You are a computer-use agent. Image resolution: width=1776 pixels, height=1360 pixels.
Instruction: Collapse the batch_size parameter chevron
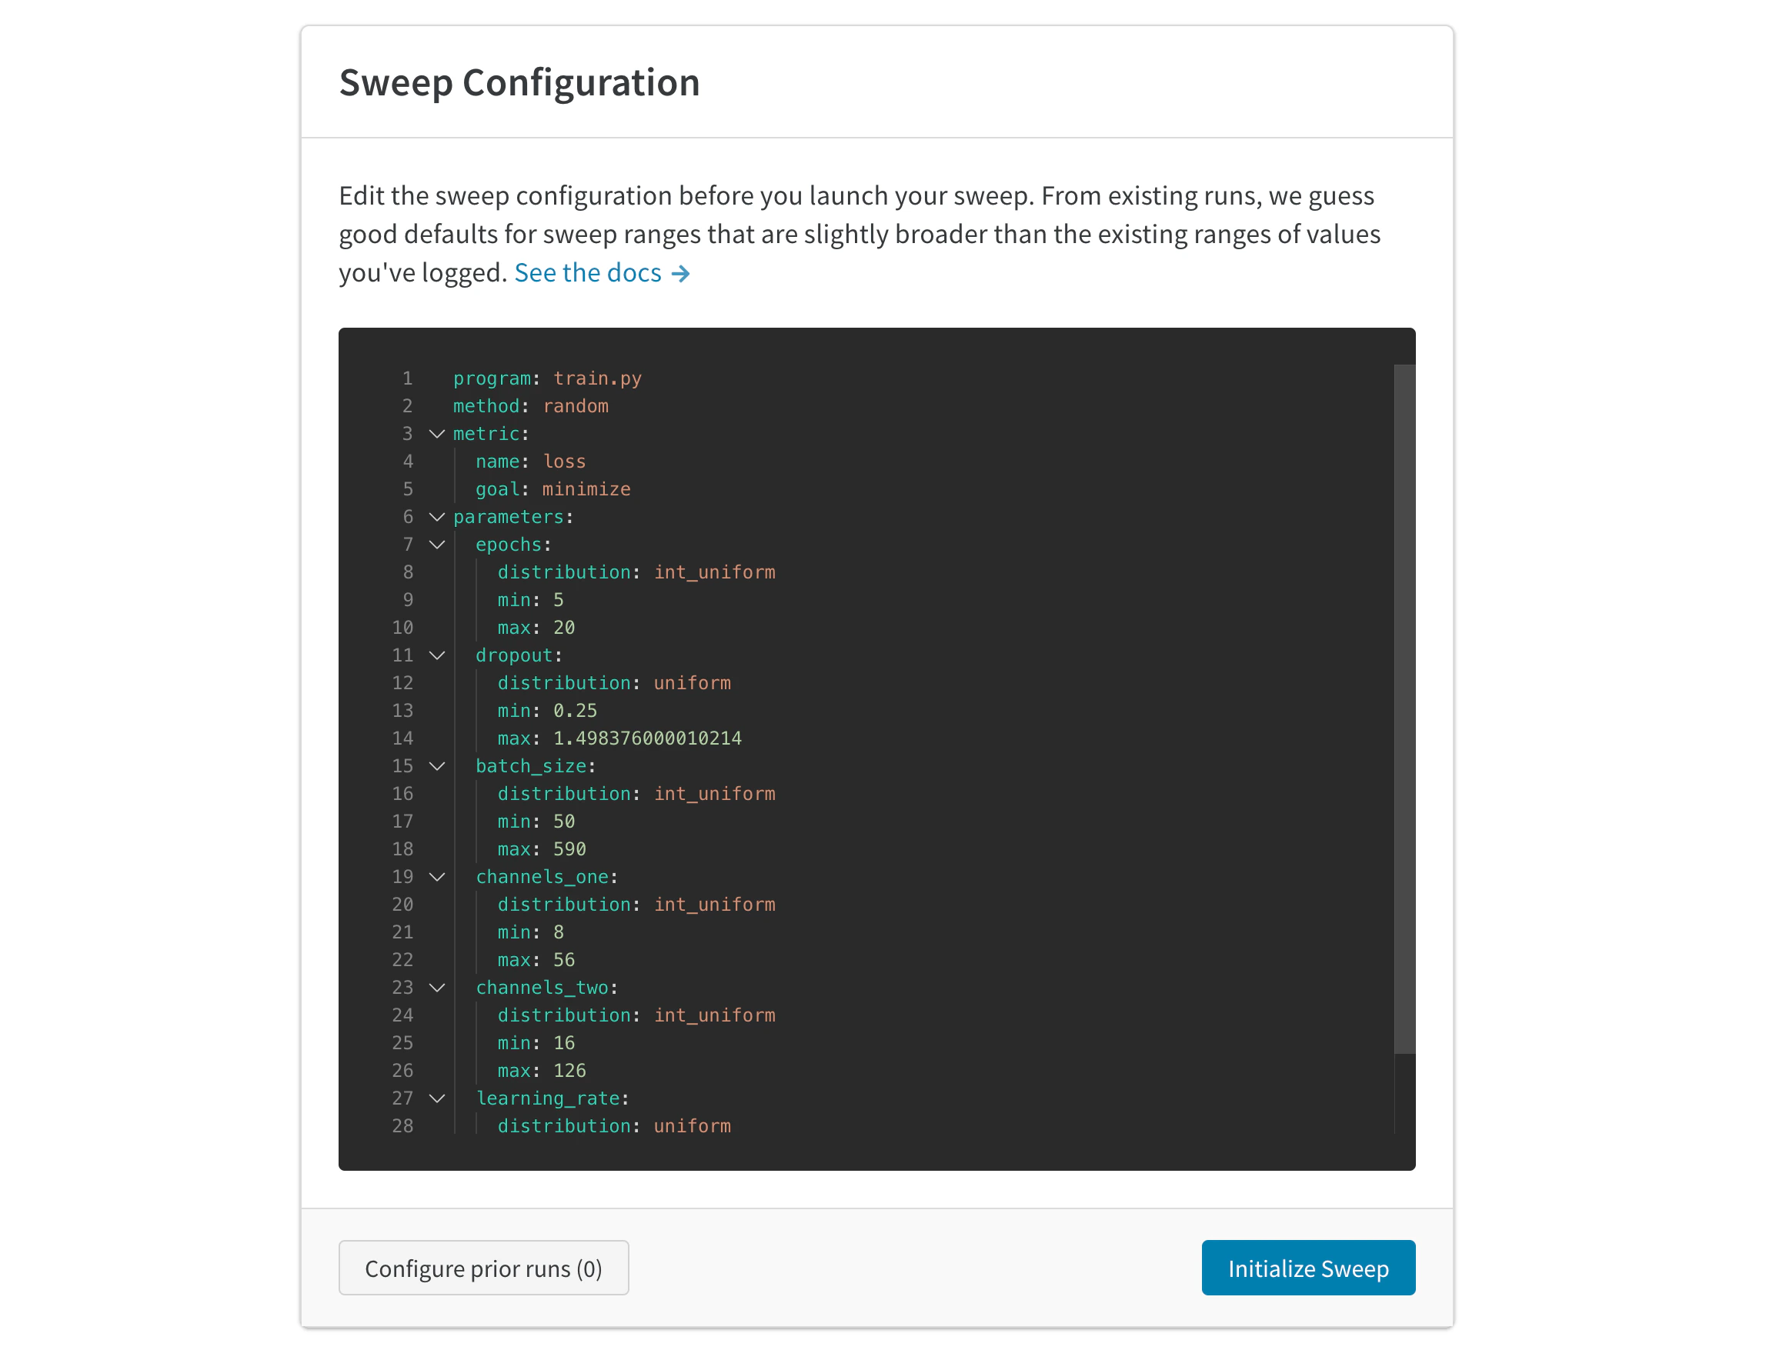(x=437, y=766)
